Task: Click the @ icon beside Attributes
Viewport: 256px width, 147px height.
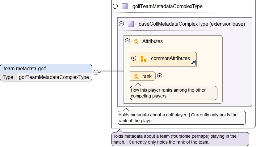Action: (136, 41)
